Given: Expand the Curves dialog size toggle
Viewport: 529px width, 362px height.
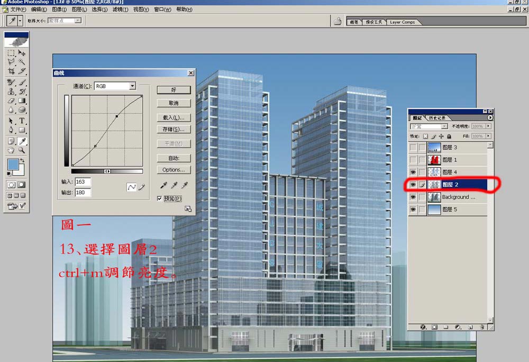Looking at the screenshot, I should [x=188, y=209].
